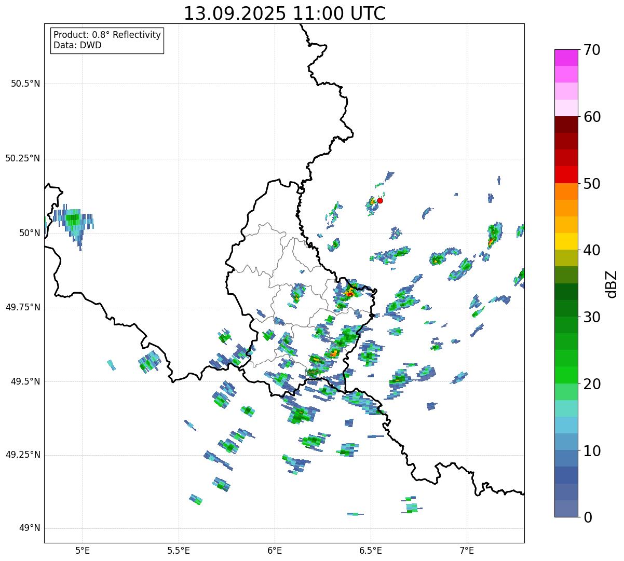Click the latitude label 49°N

tap(30, 528)
